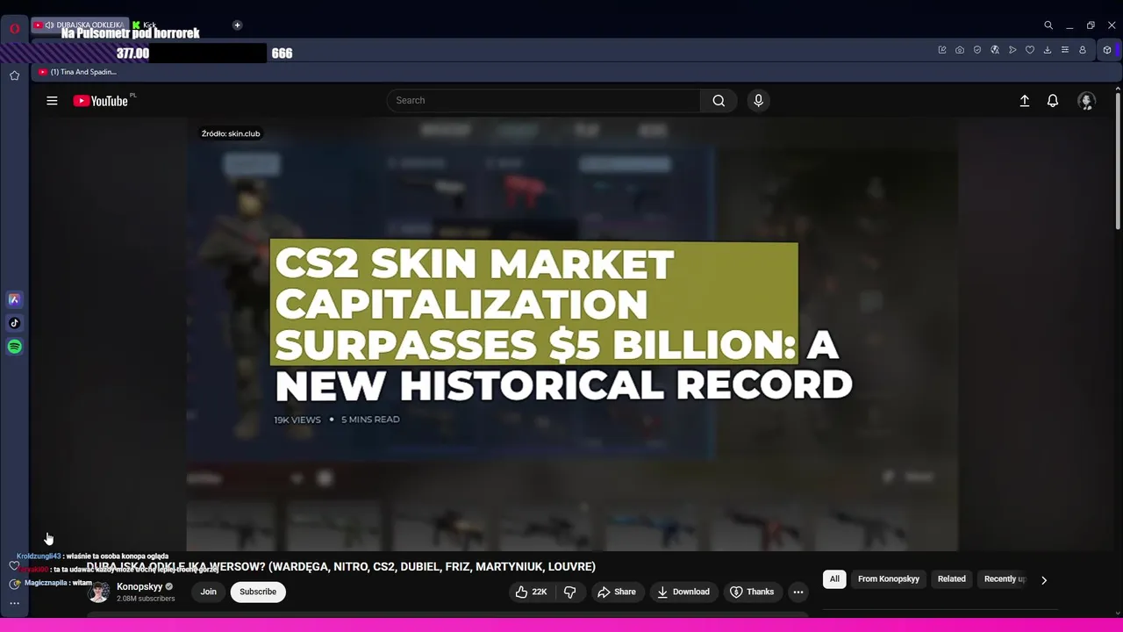Open TikTok in Opera sidebar
The height and width of the screenshot is (632, 1123).
point(15,323)
